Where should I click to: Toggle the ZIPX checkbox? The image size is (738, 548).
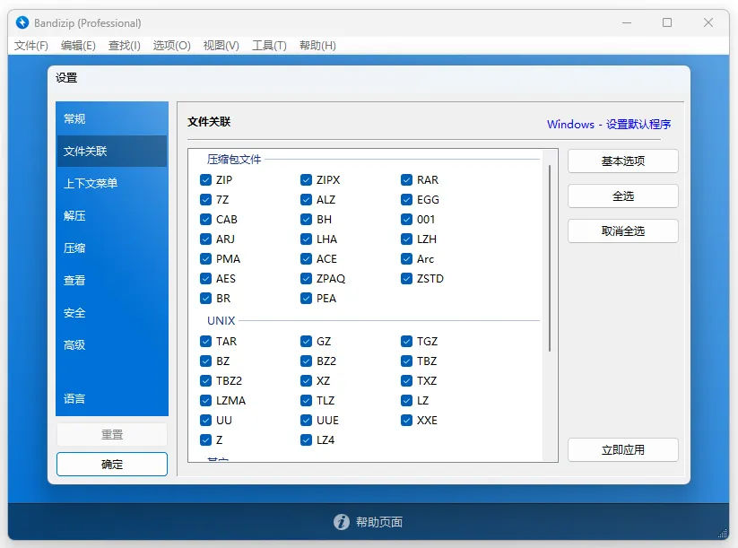pyautogui.click(x=306, y=180)
